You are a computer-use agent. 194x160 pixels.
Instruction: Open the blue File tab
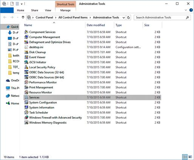tap(7, 10)
